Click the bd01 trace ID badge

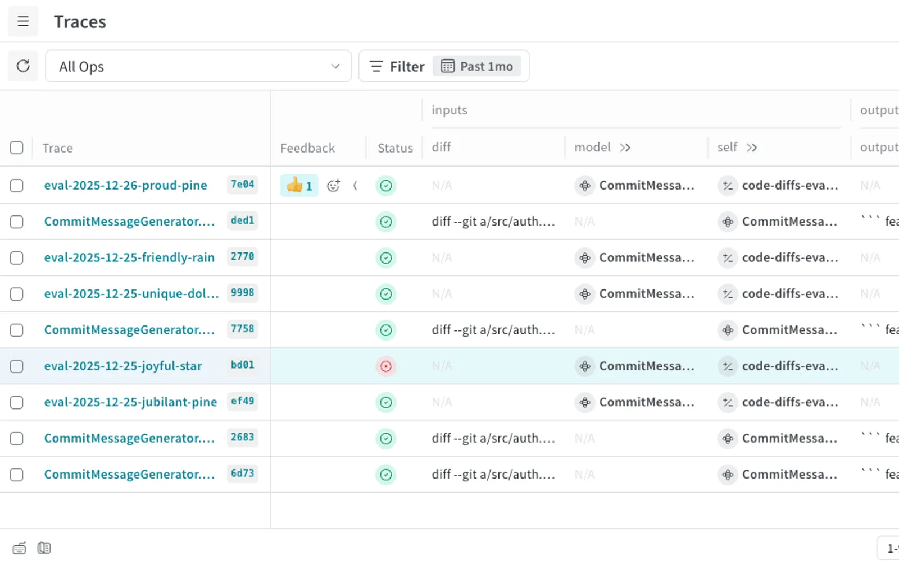coord(243,365)
